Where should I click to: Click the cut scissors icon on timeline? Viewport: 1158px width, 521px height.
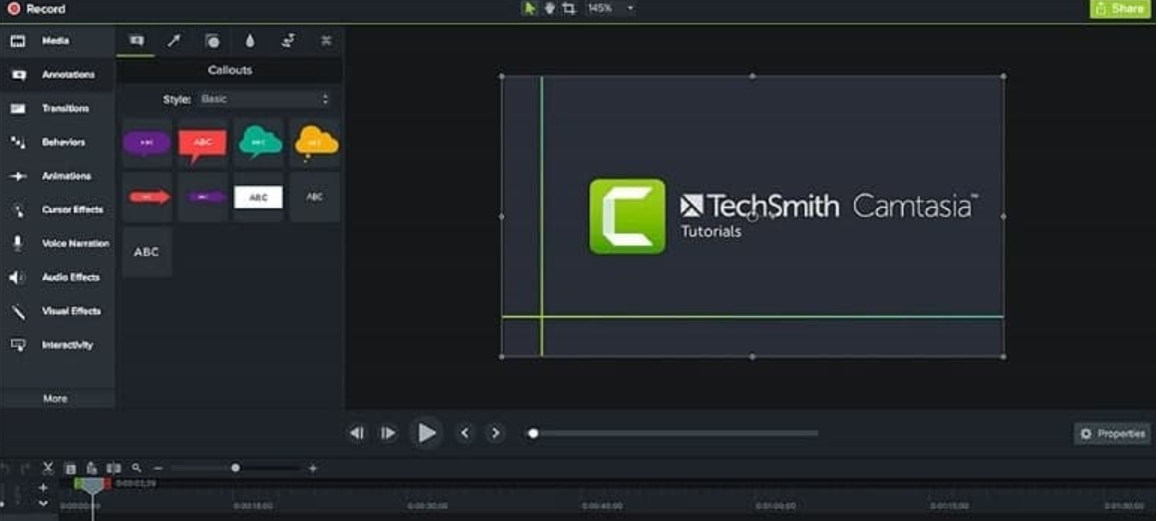tap(47, 468)
